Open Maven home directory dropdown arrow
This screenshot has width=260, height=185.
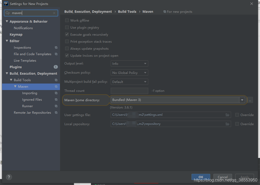(x=242, y=100)
